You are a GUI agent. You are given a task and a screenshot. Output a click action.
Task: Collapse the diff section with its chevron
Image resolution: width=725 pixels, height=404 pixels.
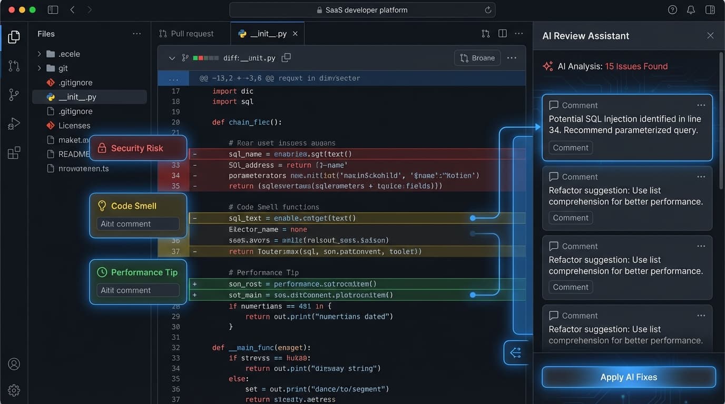pos(171,58)
